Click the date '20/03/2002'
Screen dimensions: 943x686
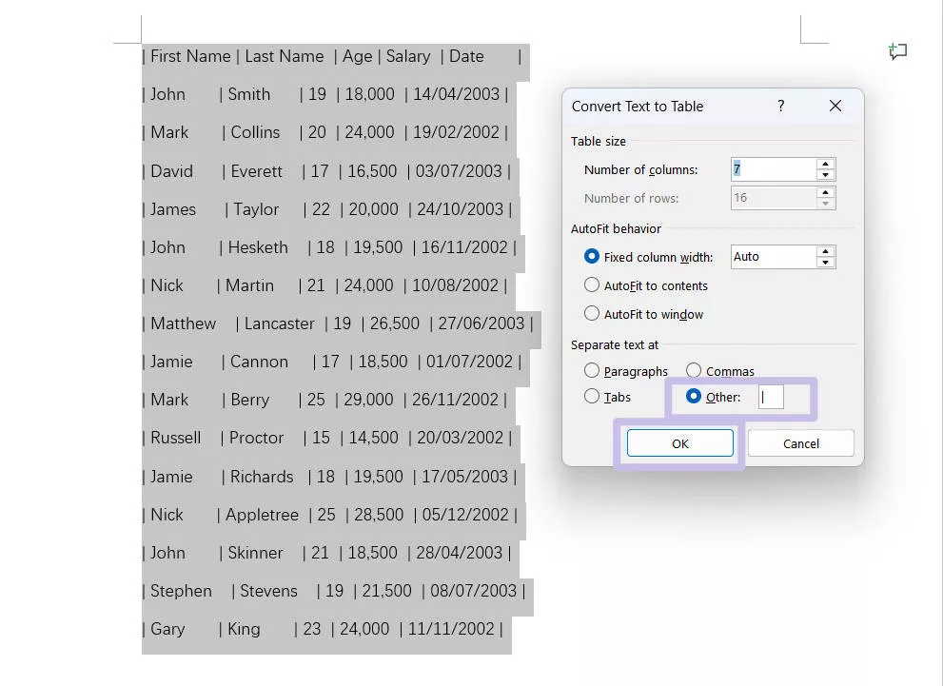(460, 438)
